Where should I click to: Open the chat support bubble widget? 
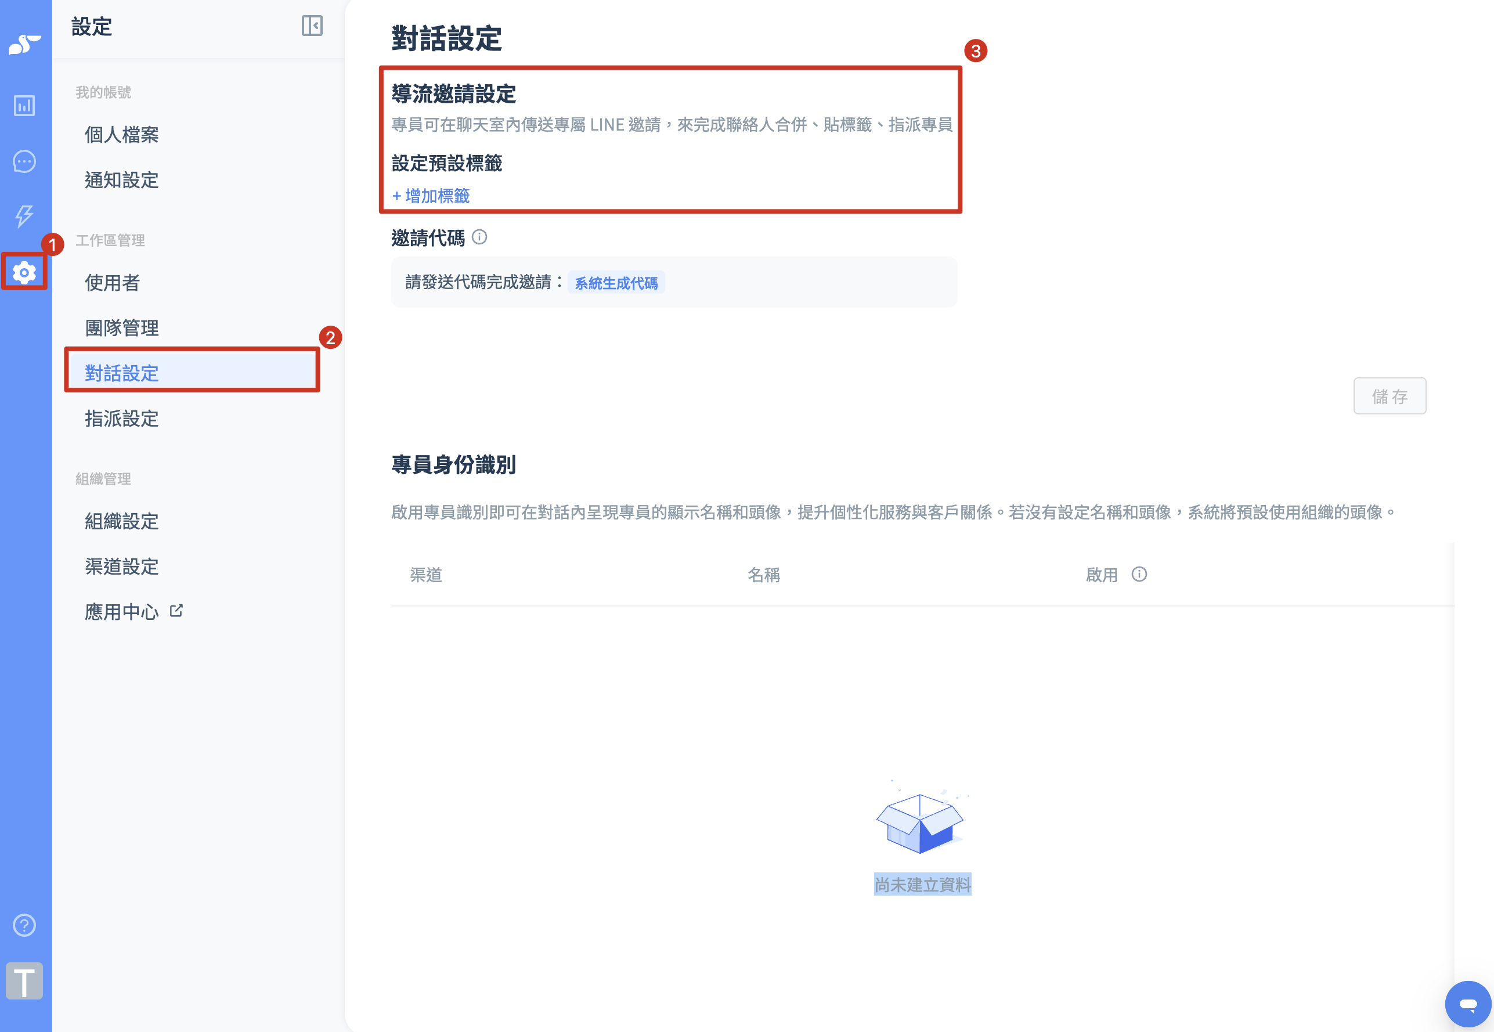point(1467,1004)
